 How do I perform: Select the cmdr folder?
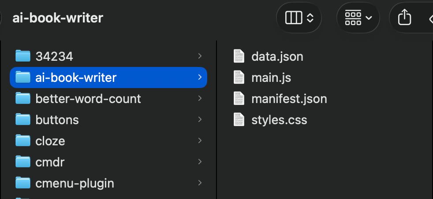(50, 162)
